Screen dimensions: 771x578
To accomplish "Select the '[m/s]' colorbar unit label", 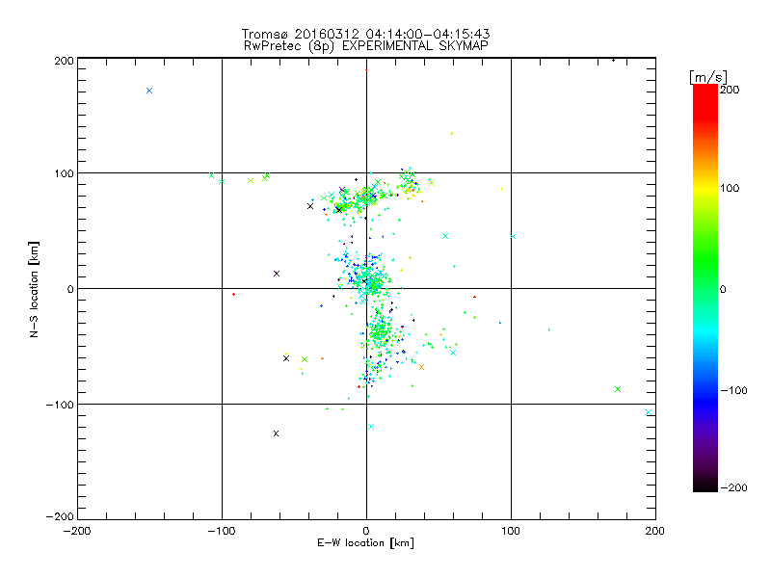I will [x=708, y=77].
